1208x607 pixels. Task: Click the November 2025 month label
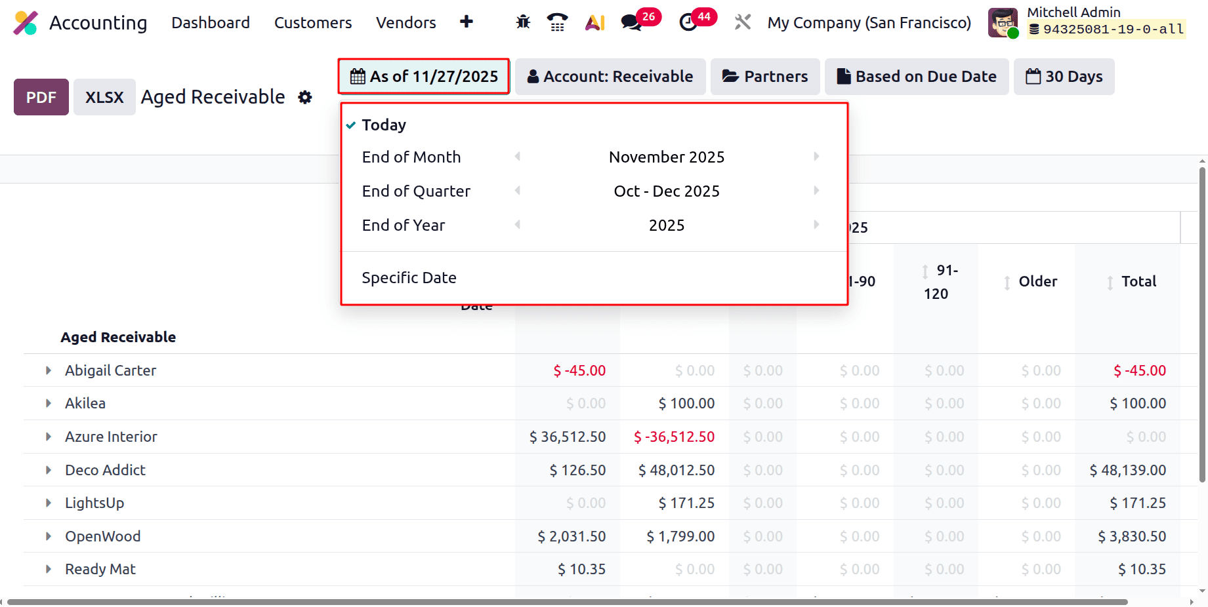pyautogui.click(x=667, y=157)
